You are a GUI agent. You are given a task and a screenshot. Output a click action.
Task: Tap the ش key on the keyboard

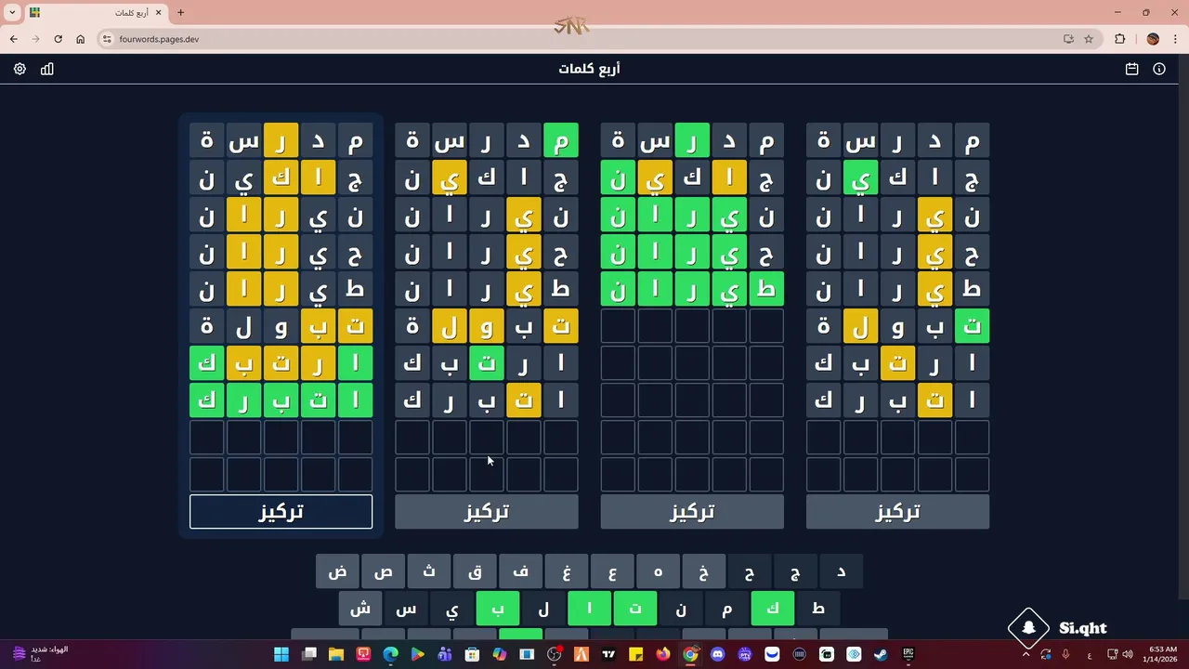click(360, 609)
